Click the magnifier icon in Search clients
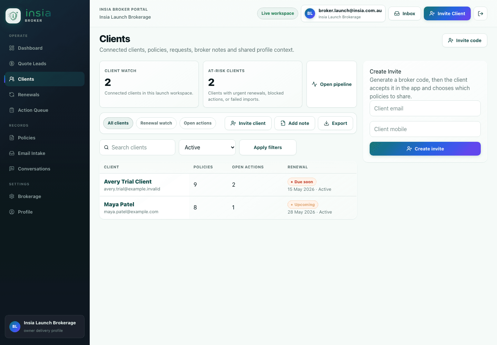This screenshot has width=497, height=345. (x=106, y=147)
